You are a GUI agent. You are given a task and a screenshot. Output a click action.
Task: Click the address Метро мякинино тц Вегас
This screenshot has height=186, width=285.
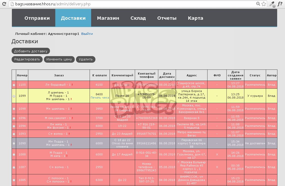[x=192, y=134]
